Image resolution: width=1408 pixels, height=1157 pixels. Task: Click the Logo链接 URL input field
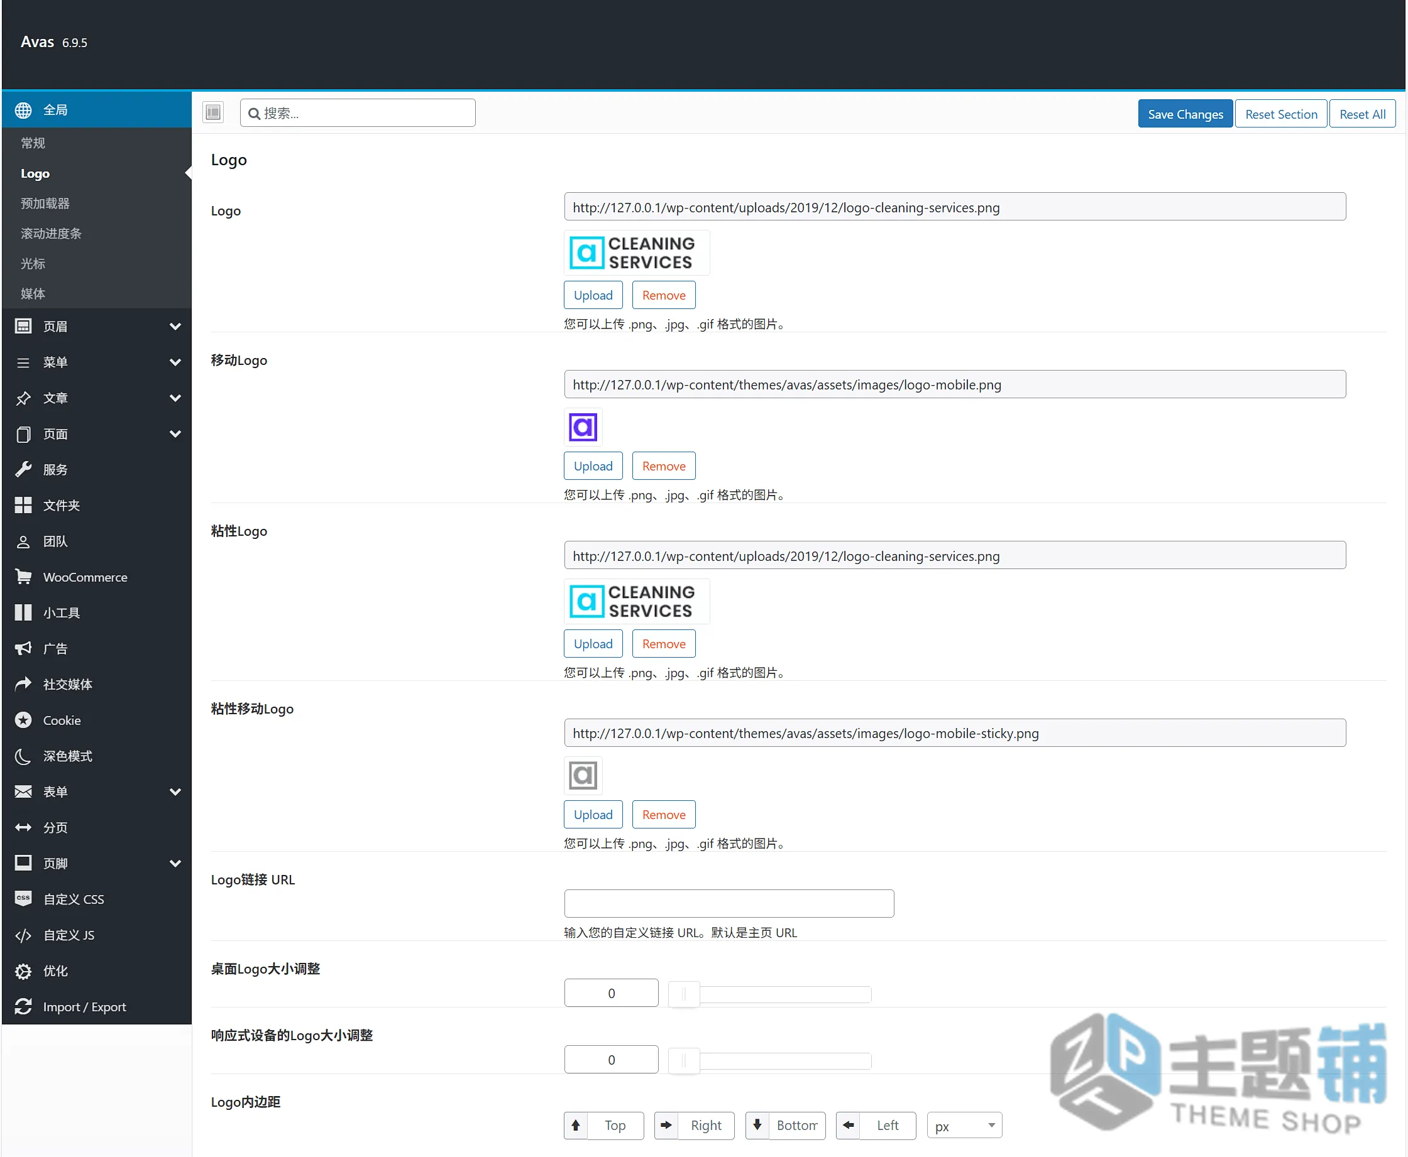(729, 904)
